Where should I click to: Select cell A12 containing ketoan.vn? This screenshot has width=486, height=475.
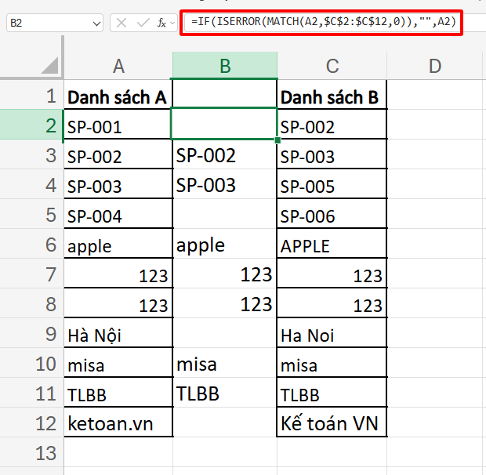click(118, 423)
